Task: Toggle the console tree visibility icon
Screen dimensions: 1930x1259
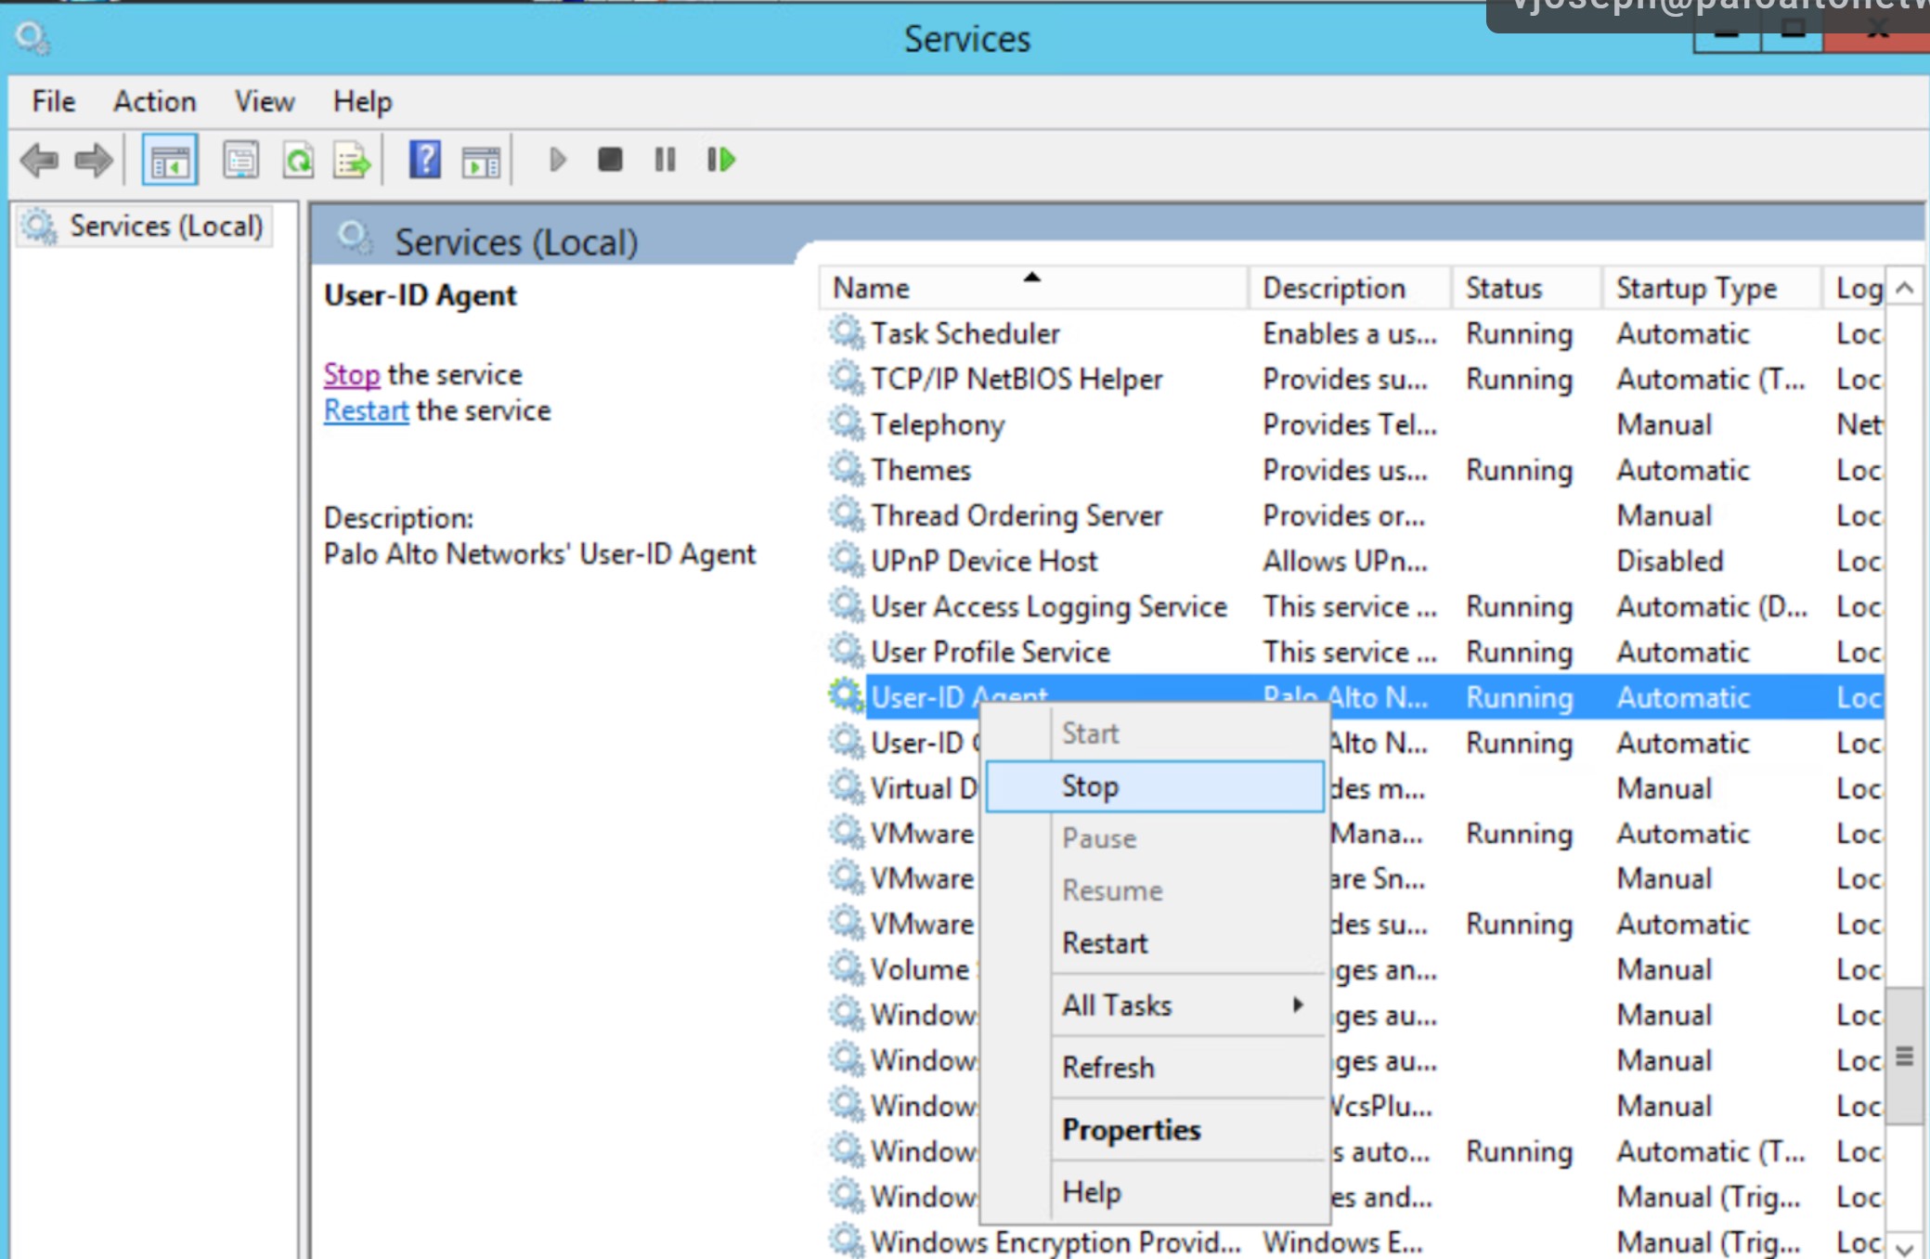Action: pyautogui.click(x=169, y=160)
